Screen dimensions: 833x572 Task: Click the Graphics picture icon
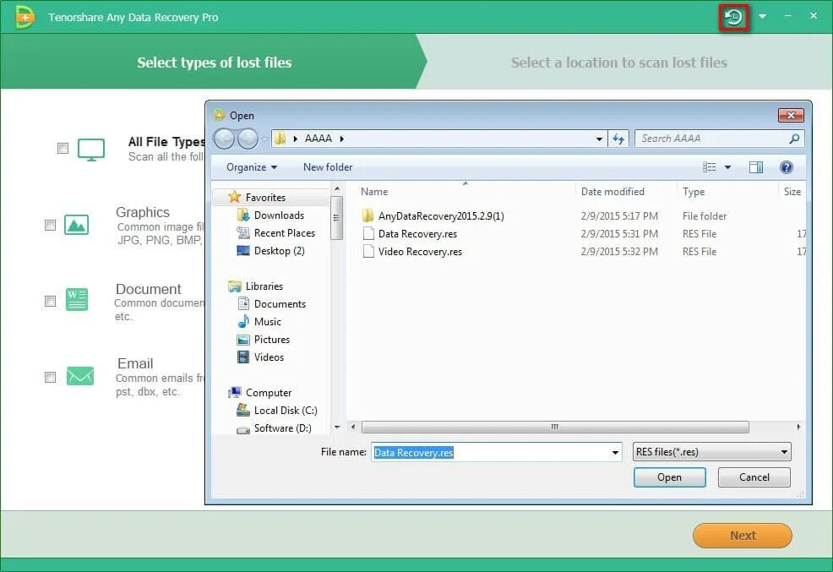pos(77,225)
